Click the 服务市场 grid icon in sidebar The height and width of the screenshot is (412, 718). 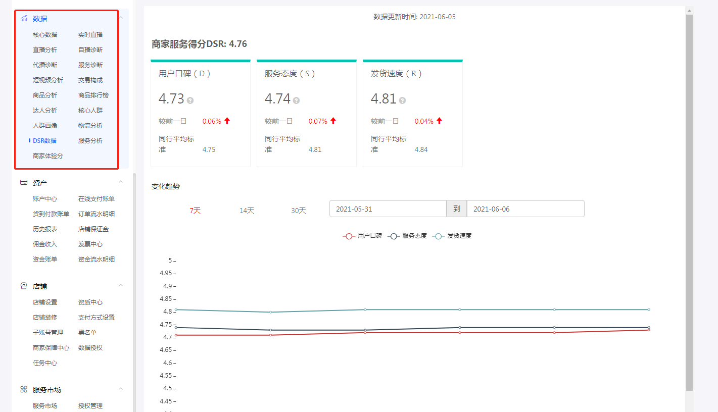tap(24, 390)
